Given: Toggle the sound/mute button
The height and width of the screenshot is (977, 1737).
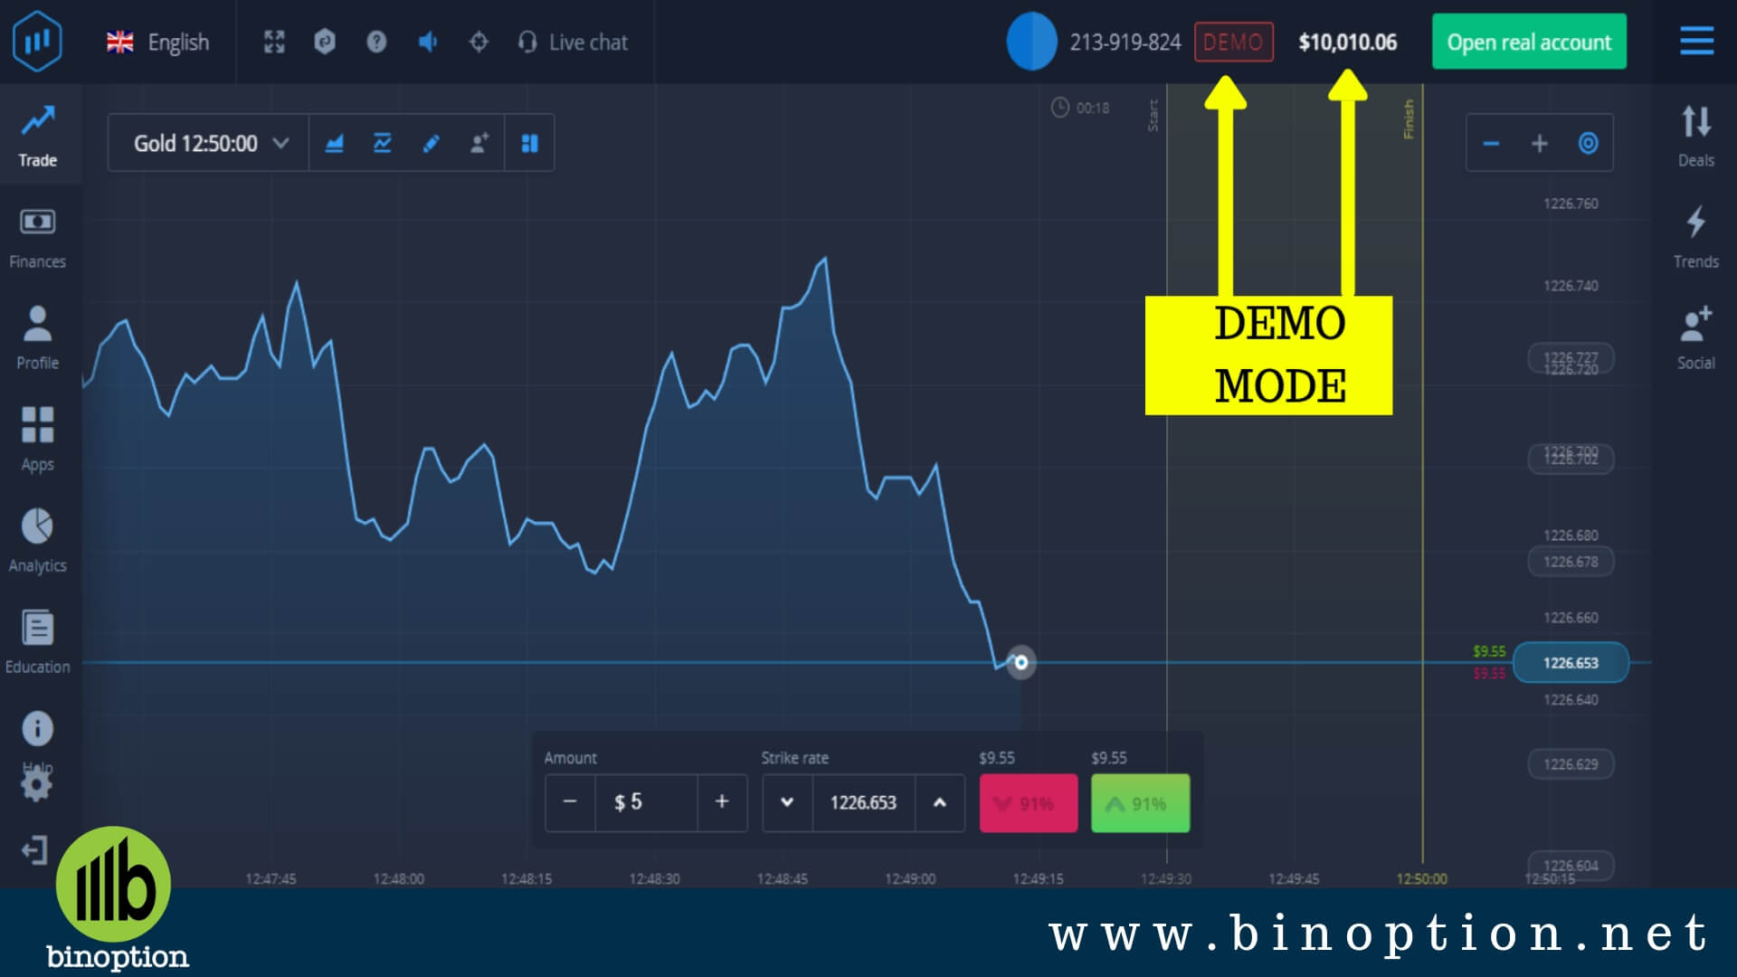Looking at the screenshot, I should click(x=426, y=42).
